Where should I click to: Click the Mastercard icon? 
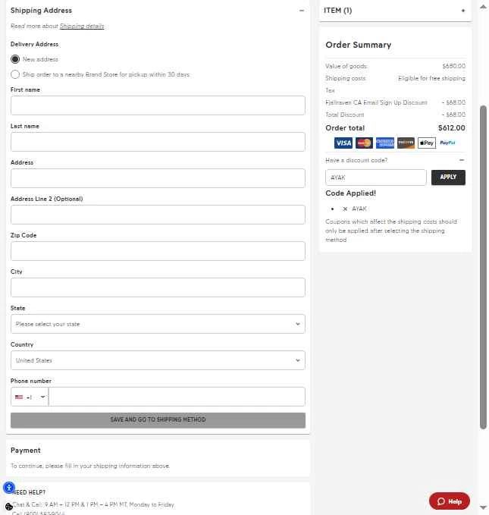tap(364, 143)
